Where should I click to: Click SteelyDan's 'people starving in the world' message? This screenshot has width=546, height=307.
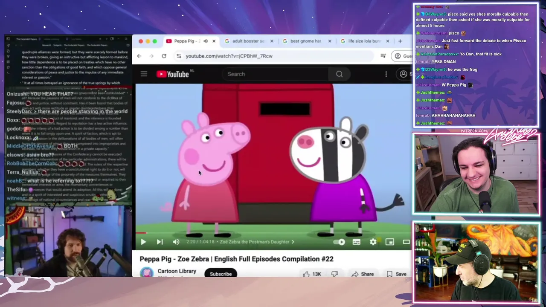point(80,111)
